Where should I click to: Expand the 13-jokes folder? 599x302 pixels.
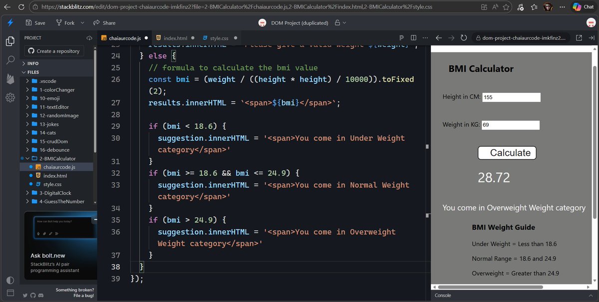[56, 124]
